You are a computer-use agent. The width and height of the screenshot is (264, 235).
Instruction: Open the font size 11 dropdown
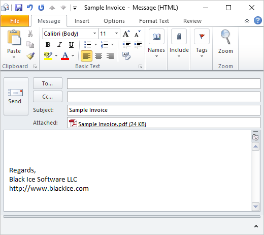tap(116, 34)
